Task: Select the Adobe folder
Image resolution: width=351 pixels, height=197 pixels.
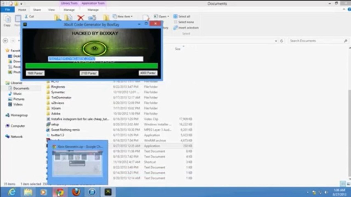Action: (x=55, y=114)
